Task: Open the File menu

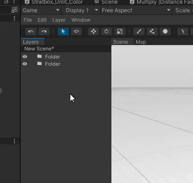Action: tap(28, 20)
